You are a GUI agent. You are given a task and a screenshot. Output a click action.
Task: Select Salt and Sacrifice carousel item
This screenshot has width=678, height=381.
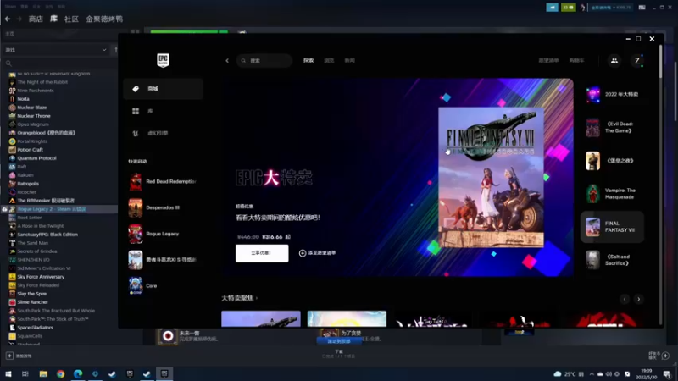(x=612, y=260)
